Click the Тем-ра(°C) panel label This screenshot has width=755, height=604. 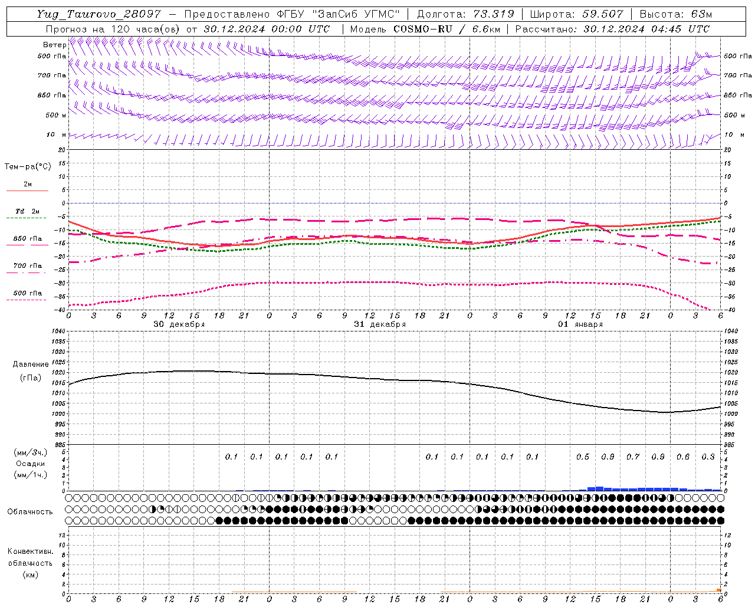pyautogui.click(x=28, y=167)
